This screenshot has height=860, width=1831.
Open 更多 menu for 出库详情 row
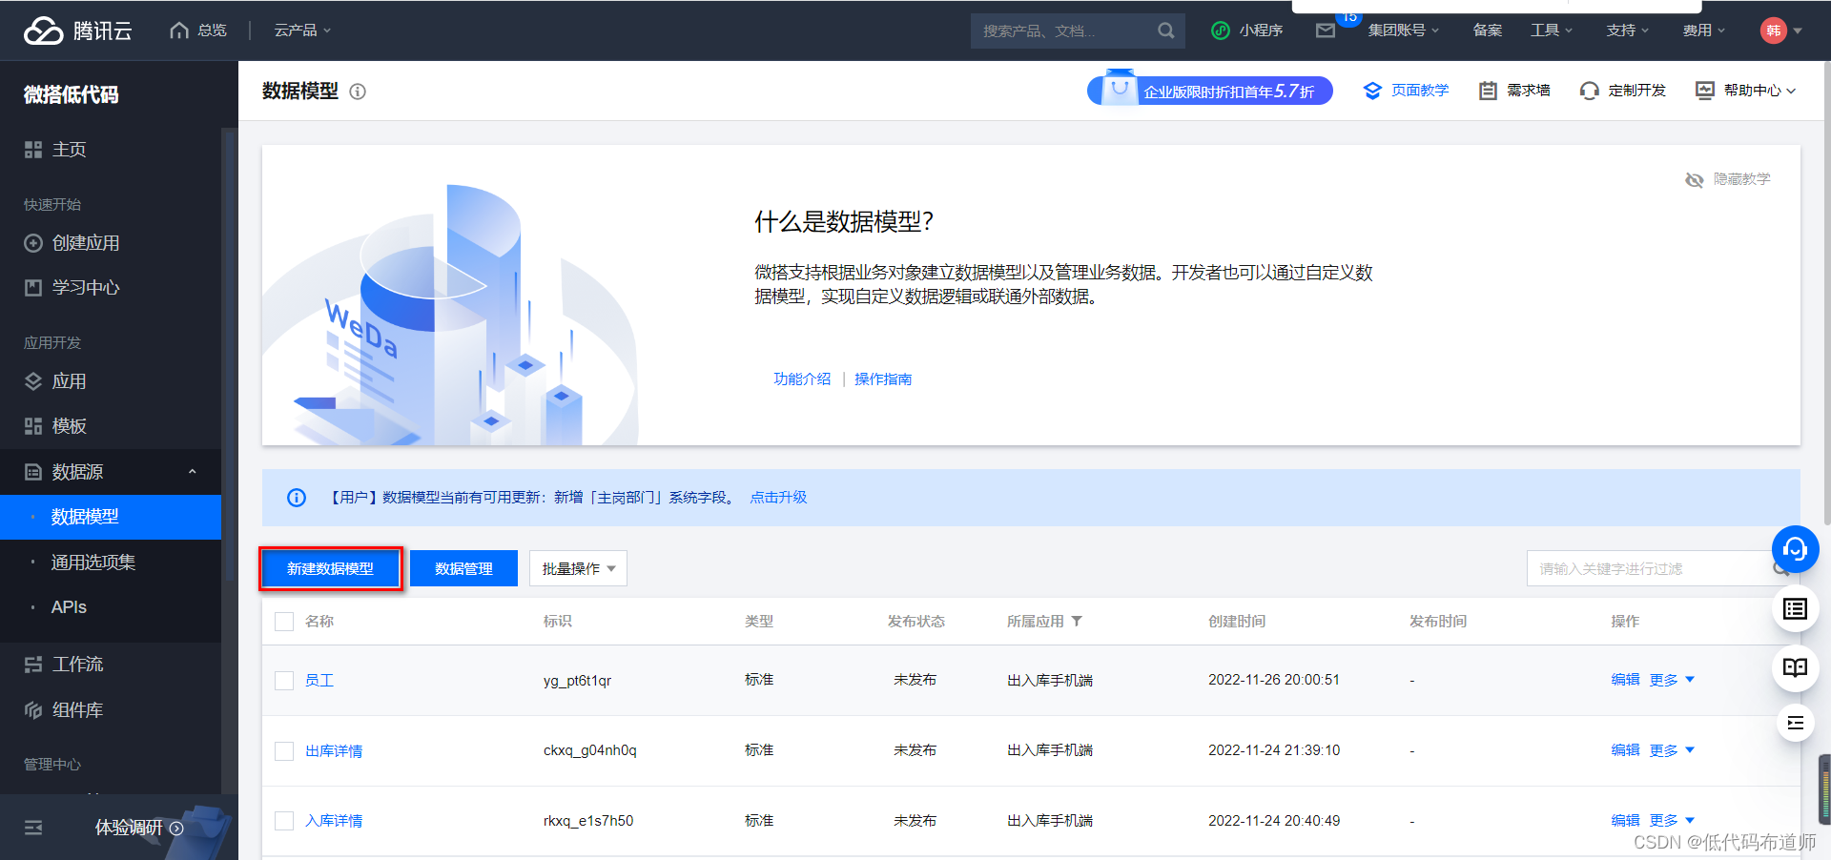[1672, 750]
